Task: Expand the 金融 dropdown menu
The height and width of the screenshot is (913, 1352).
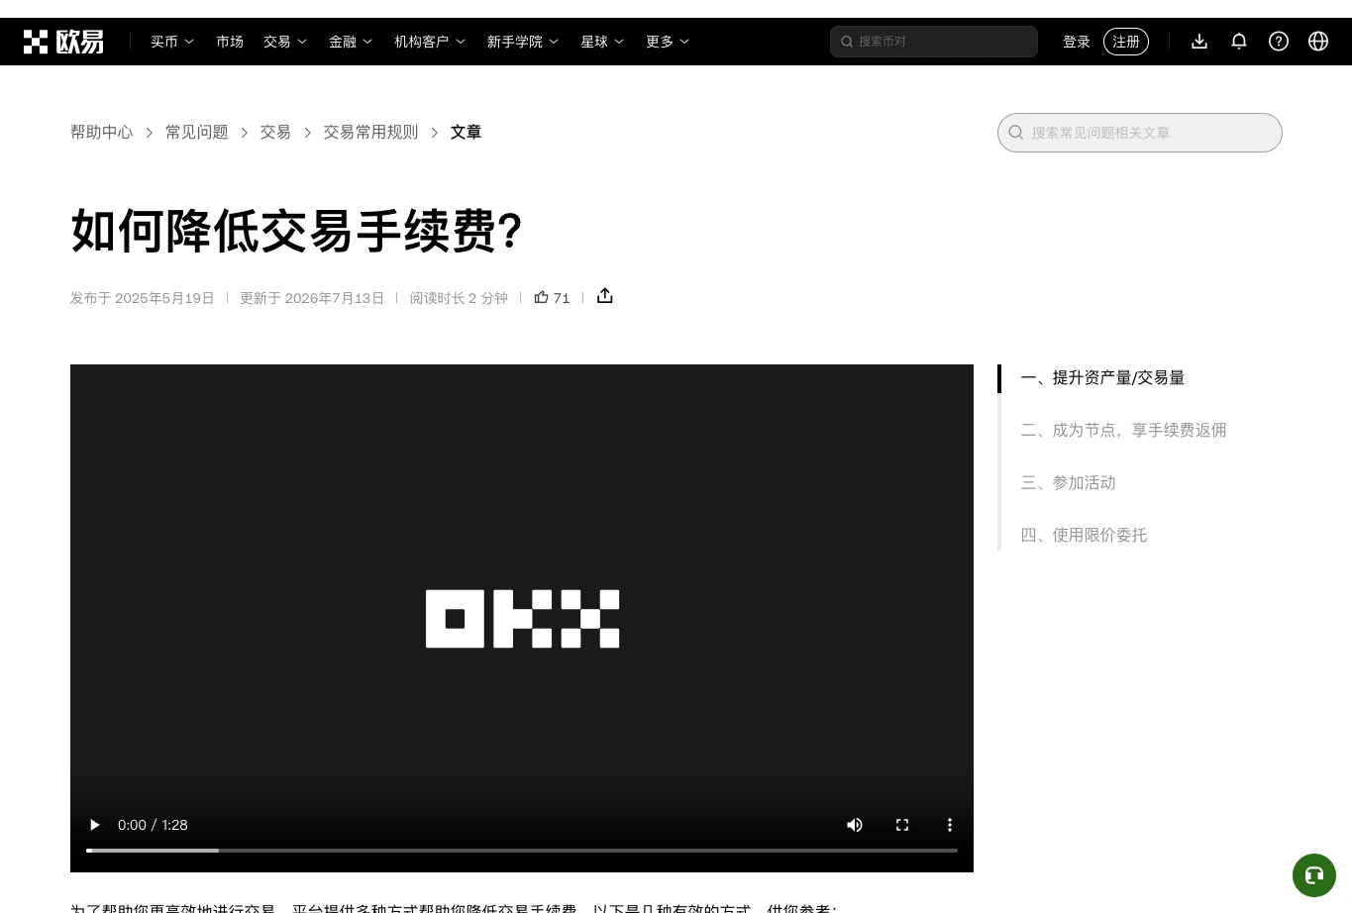Action: [351, 42]
